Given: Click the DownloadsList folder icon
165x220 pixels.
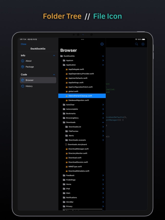Looking at the screenshot, I should click(x=66, y=127).
